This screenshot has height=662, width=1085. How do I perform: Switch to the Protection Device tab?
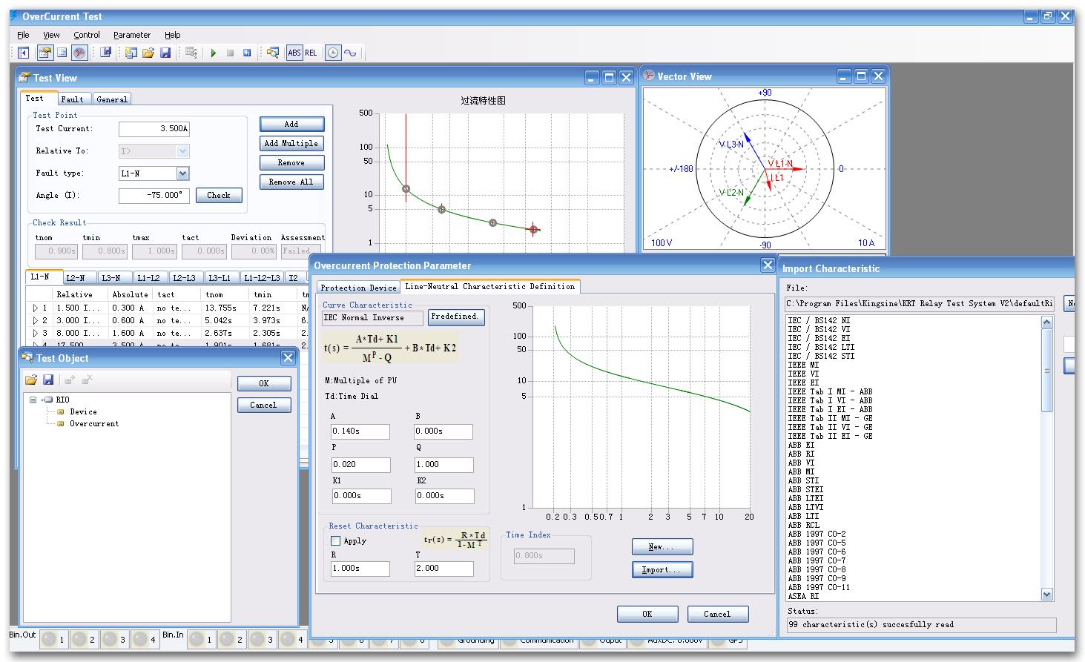pyautogui.click(x=358, y=288)
